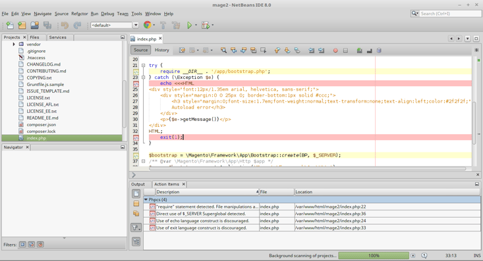Sort by the Location column header
The height and width of the screenshot is (261, 483).
(x=387, y=192)
